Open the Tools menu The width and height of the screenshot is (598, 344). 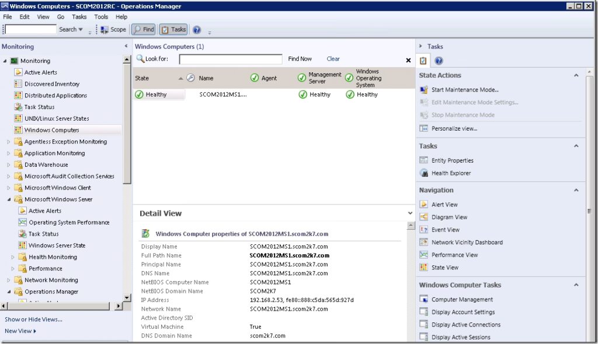click(101, 17)
